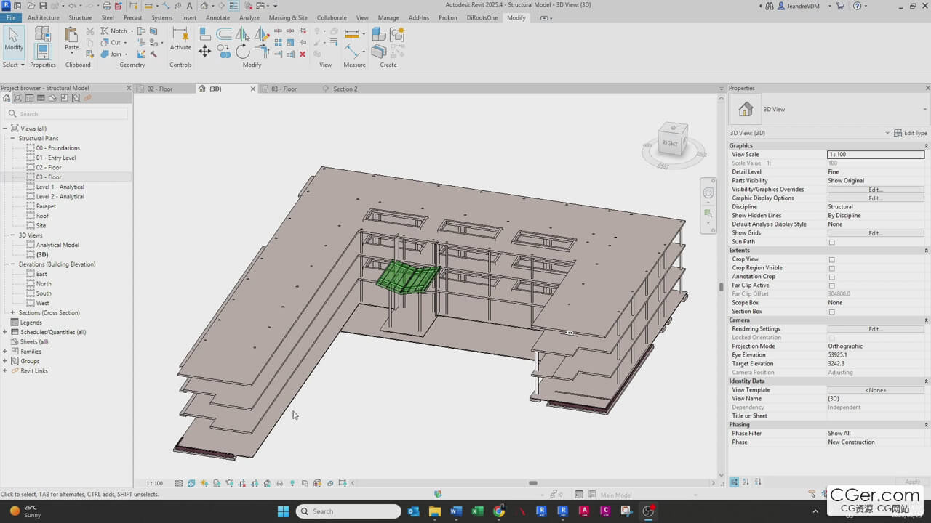Open the Select dropdown under Modify
This screenshot has width=931, height=523.
coord(13,65)
